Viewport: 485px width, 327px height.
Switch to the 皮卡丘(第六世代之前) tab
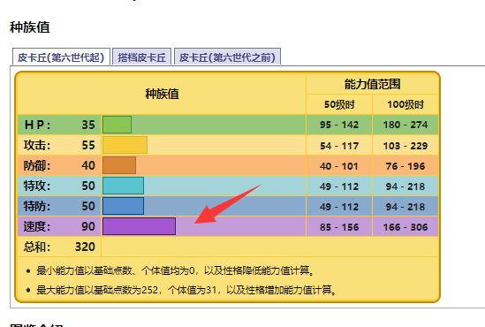point(227,57)
